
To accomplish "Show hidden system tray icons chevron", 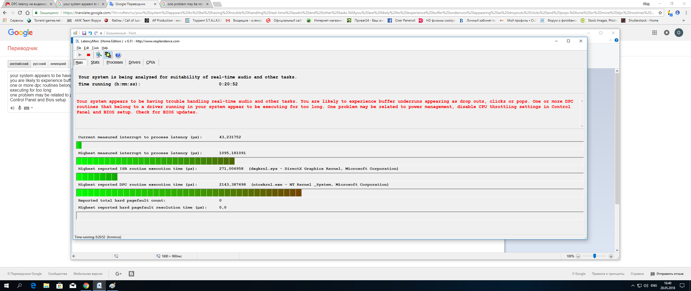I will [x=633, y=286].
